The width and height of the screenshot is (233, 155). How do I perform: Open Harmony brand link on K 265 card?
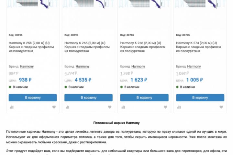(x=83, y=67)
